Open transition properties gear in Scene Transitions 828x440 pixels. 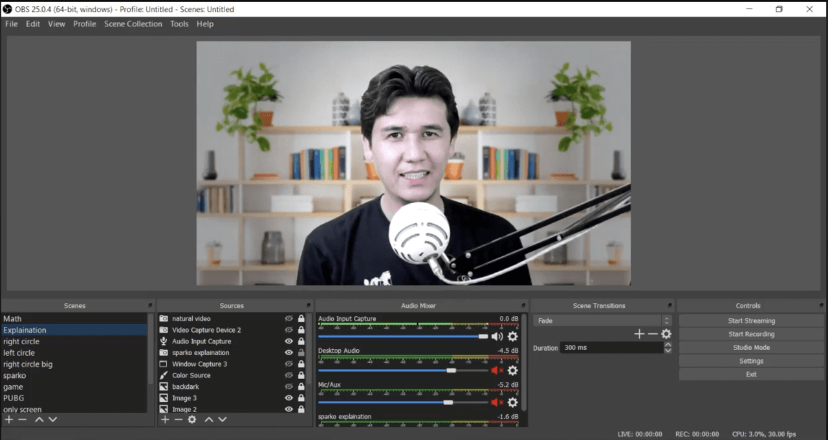click(666, 334)
